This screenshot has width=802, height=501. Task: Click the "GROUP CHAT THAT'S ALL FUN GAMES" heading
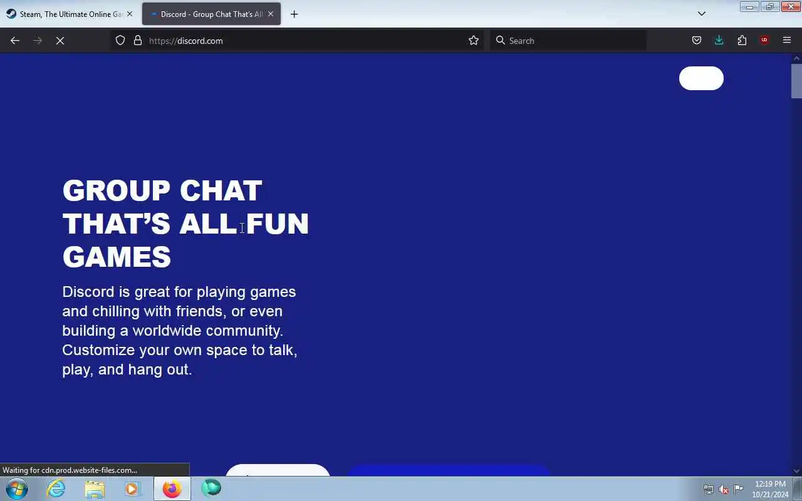[185, 224]
